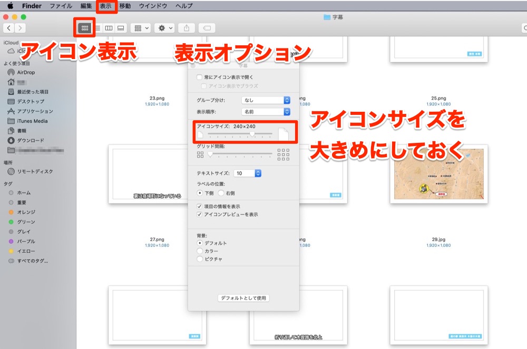Switch to gallery view

pyautogui.click(x=121, y=28)
